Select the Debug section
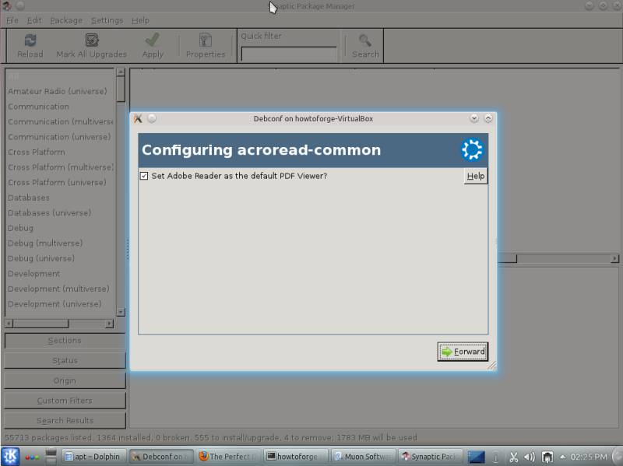Viewport: 623px width, 466px height. pyautogui.click(x=60, y=228)
